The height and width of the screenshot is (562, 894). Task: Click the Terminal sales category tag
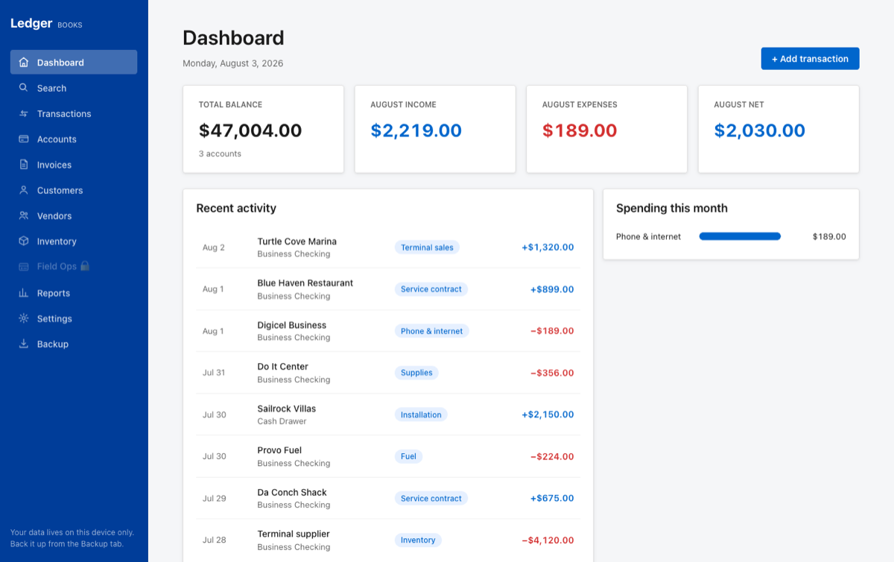427,247
